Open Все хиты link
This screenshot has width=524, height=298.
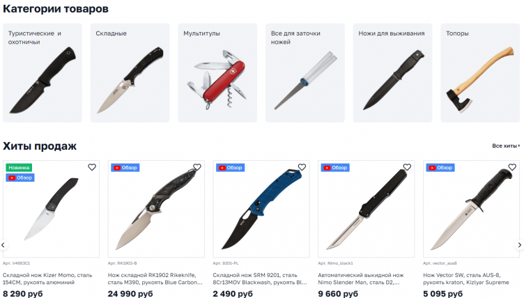506,146
